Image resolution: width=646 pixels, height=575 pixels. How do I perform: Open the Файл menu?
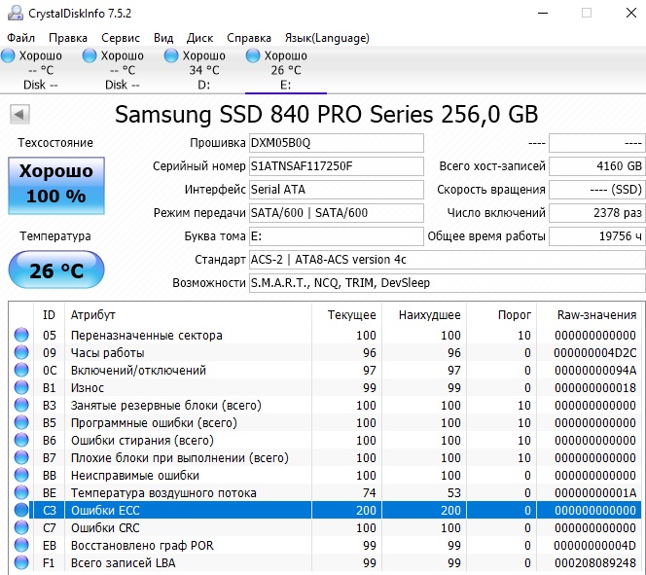[x=21, y=38]
